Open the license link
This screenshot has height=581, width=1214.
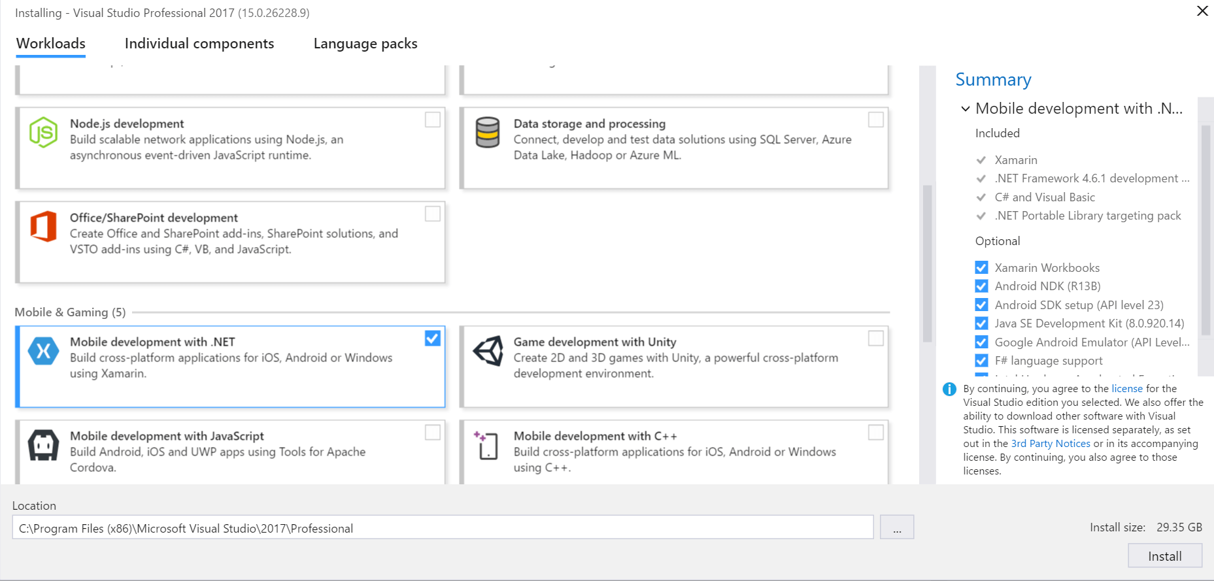pos(1127,388)
